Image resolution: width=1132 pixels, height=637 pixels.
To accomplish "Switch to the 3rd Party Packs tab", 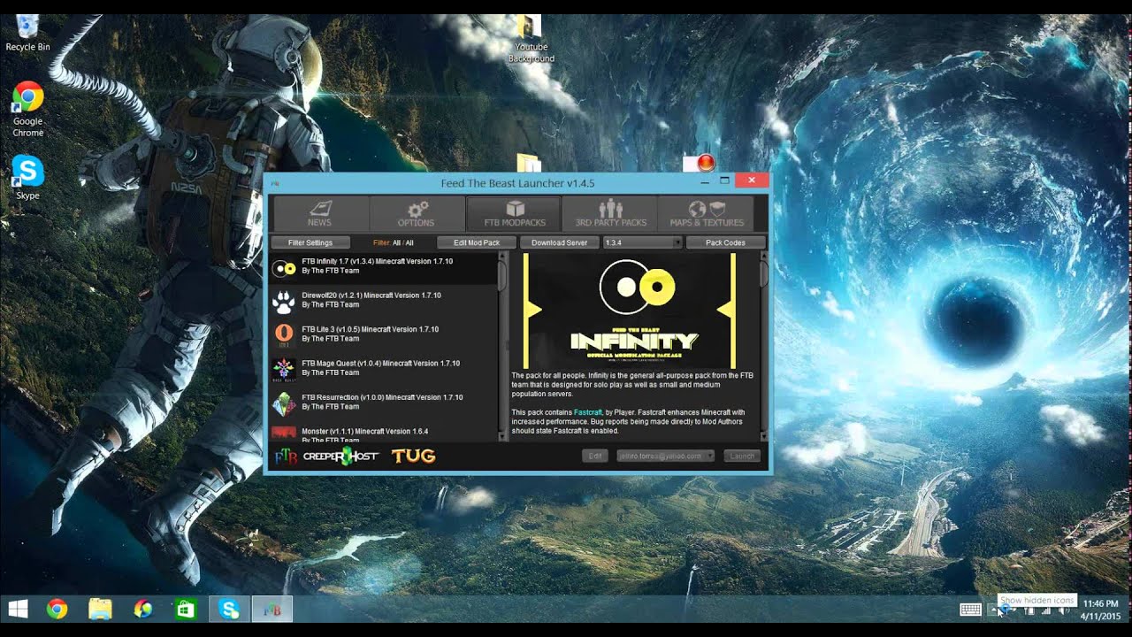I will 611,214.
